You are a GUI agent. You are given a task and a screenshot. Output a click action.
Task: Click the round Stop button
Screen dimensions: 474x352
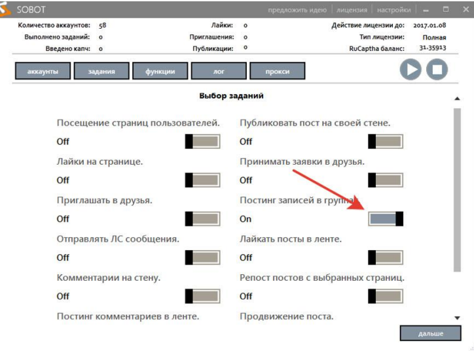(x=437, y=71)
